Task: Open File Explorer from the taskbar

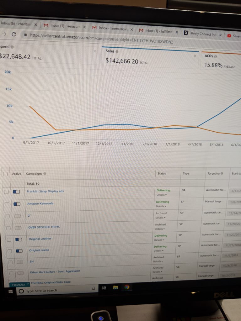Action: coord(115,287)
